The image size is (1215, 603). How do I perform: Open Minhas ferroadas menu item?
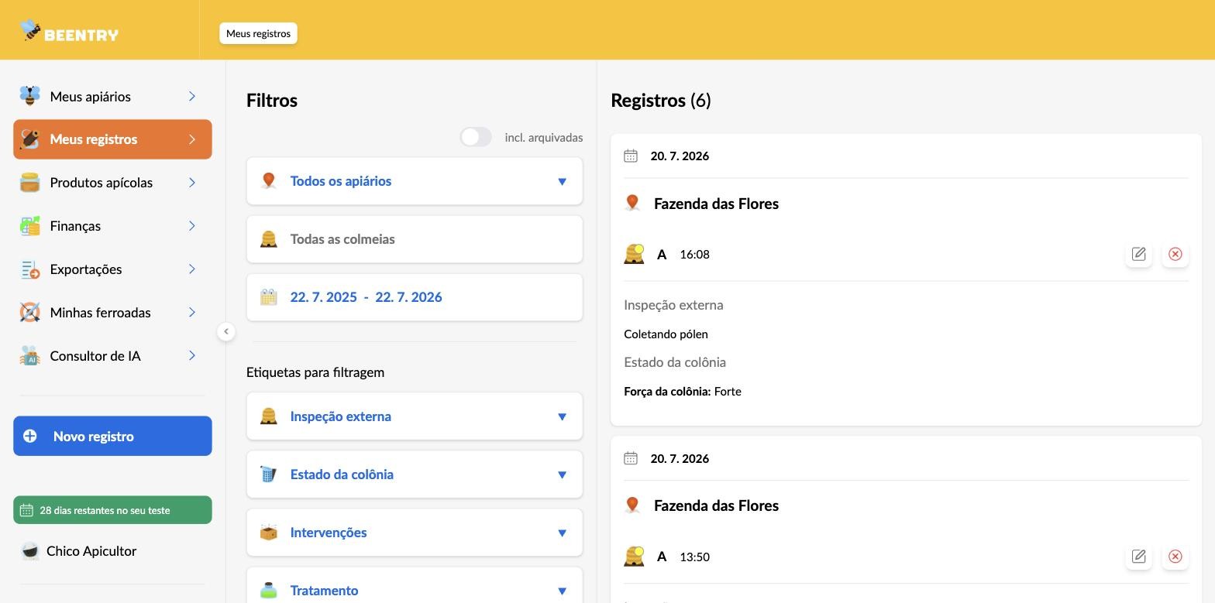click(x=112, y=313)
